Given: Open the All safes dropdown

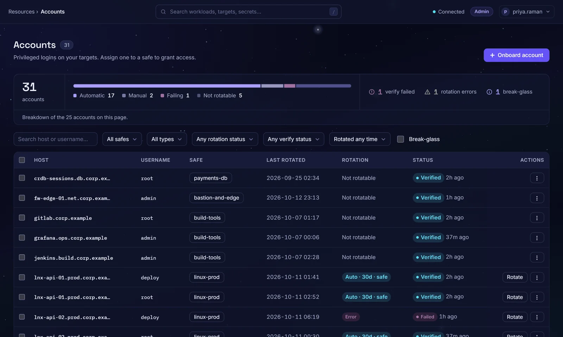Looking at the screenshot, I should pos(122,139).
